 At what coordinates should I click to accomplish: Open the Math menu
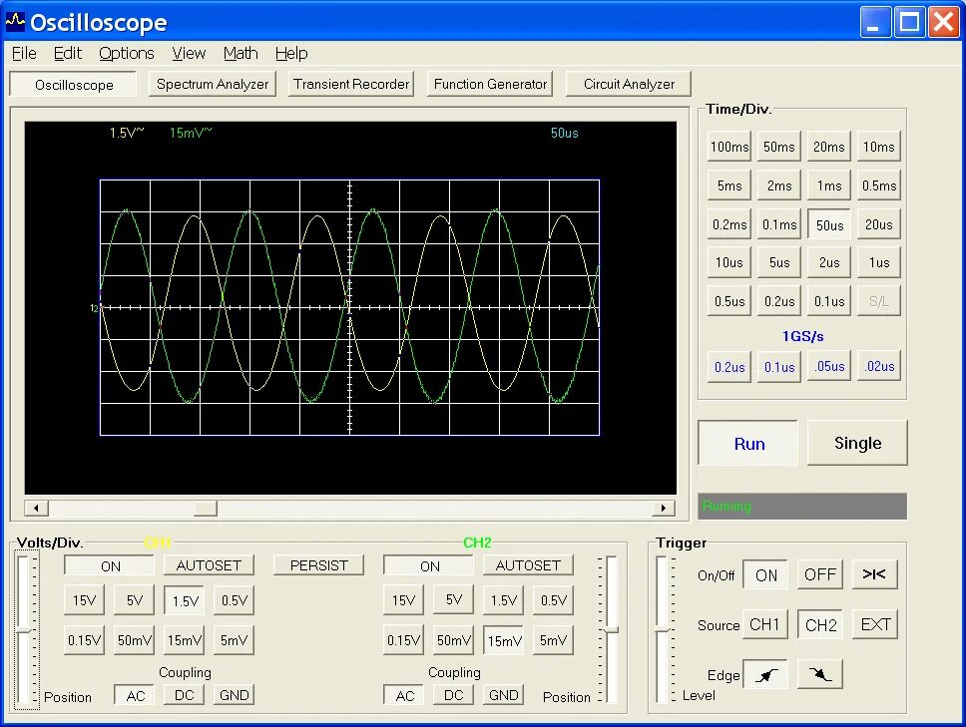pyautogui.click(x=241, y=54)
